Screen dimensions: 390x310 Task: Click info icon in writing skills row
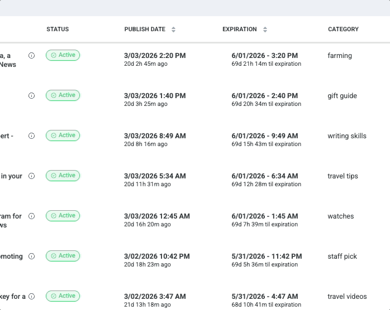(31, 135)
